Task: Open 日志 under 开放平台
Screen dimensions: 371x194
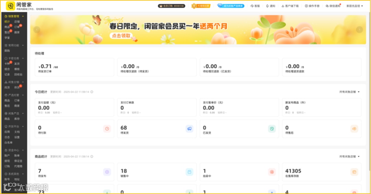Action: point(7,137)
